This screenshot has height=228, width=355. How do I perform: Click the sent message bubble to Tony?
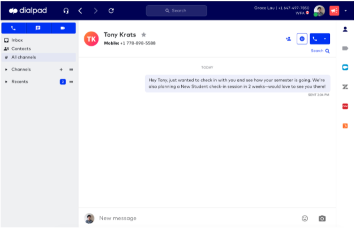pyautogui.click(x=237, y=83)
